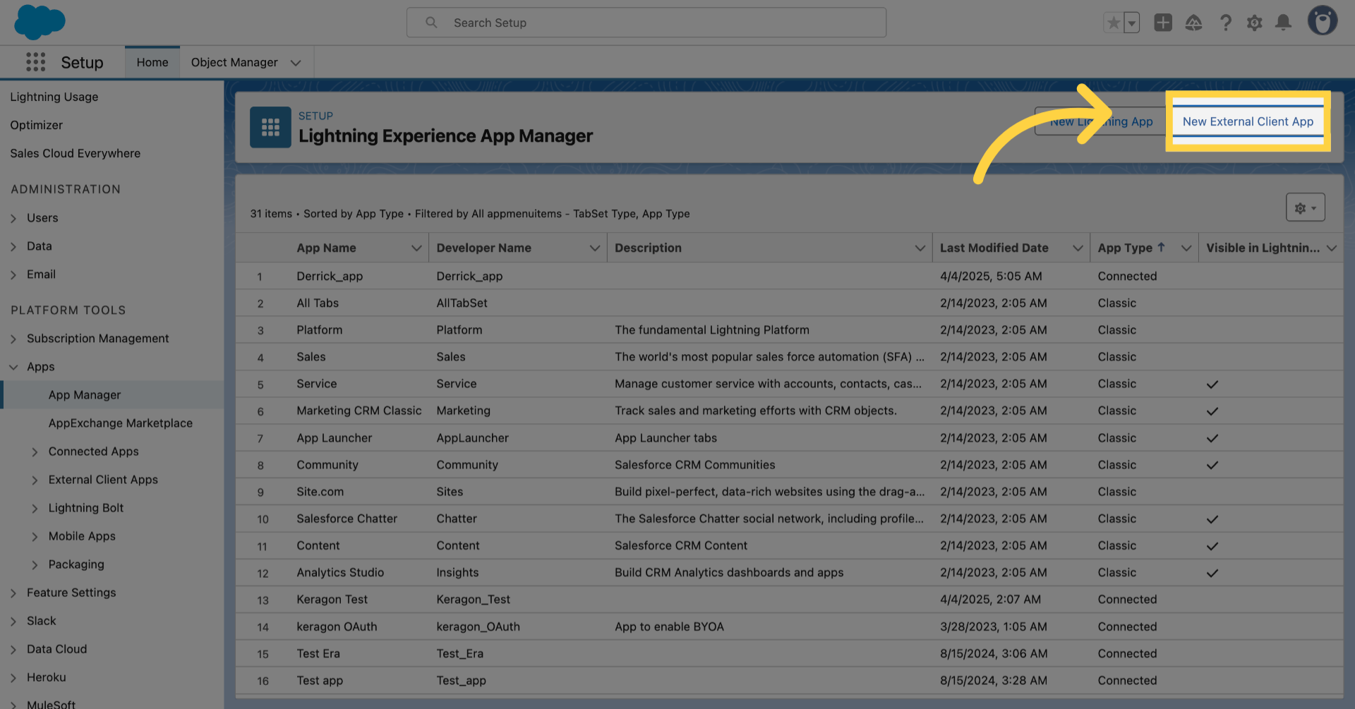1355x709 pixels.
Task: Open the Object Manager tab
Action: (234, 62)
